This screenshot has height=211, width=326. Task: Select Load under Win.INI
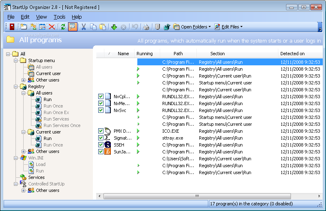point(40,164)
